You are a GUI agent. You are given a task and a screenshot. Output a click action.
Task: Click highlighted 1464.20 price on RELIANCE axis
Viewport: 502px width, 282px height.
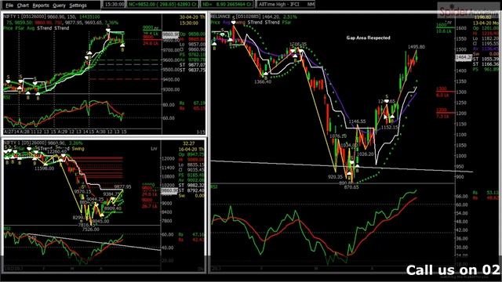coord(464,57)
